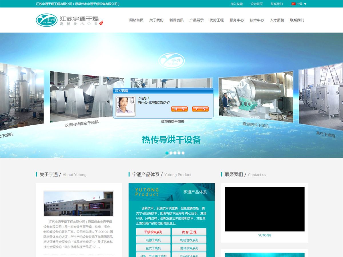Select 优势工程 in the navigation bar
The image size is (343, 257).
click(217, 20)
